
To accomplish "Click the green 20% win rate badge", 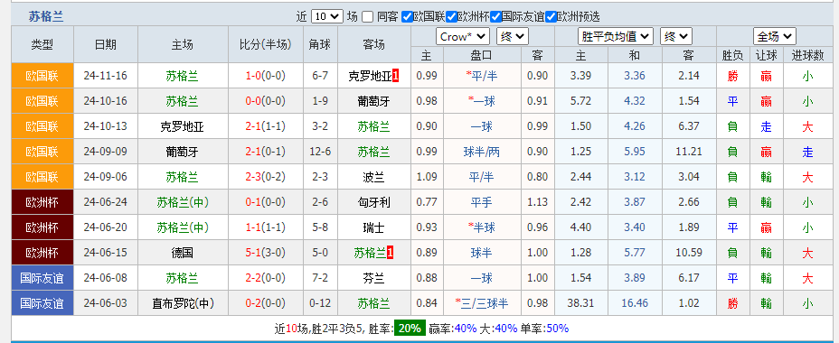I will point(410,328).
